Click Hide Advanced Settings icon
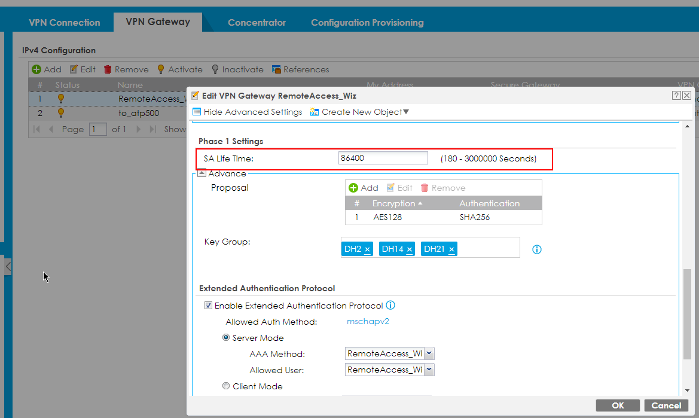The image size is (699, 418). pos(197,112)
